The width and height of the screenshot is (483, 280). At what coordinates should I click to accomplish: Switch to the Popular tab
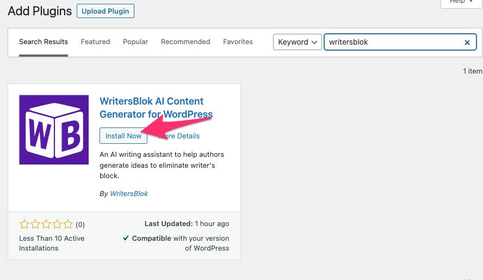pyautogui.click(x=135, y=42)
